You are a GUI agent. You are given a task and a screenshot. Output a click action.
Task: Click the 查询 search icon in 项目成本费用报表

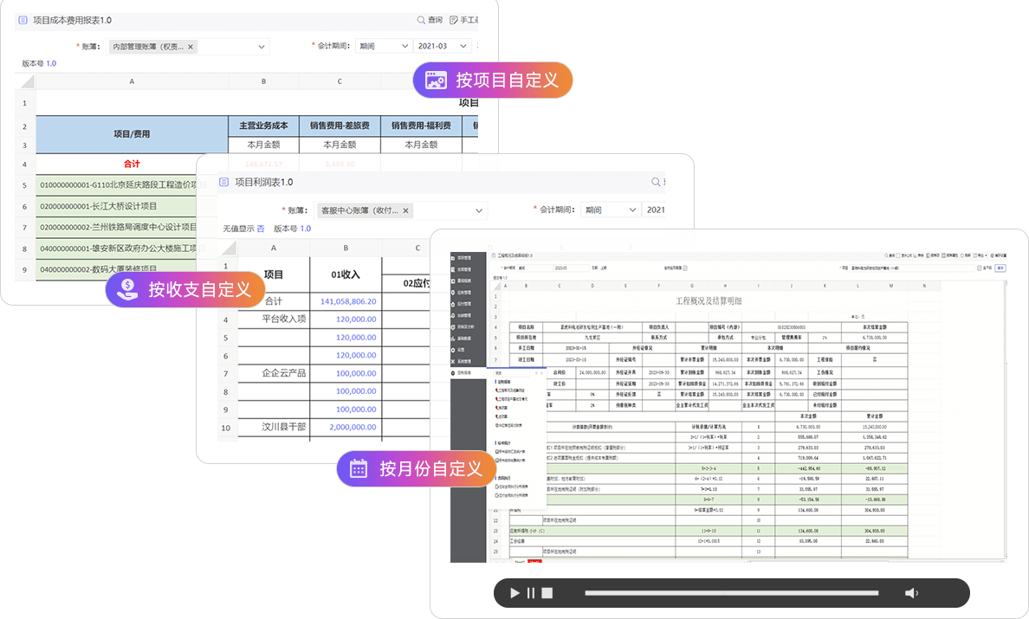(x=421, y=20)
